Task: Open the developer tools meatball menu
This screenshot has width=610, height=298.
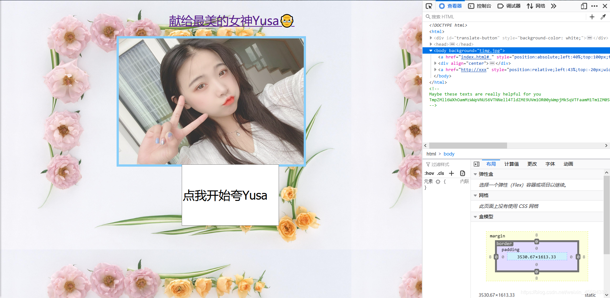Action: coord(595,6)
